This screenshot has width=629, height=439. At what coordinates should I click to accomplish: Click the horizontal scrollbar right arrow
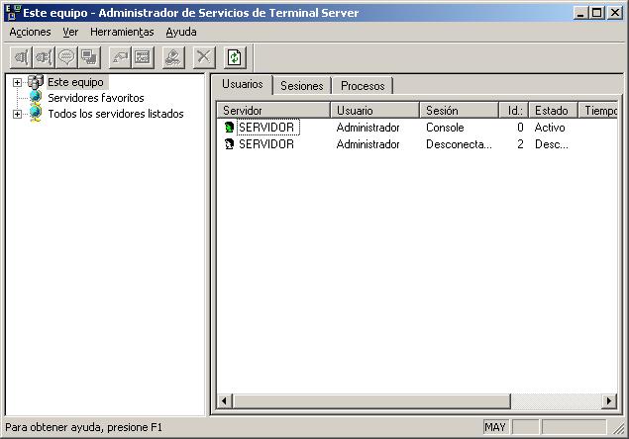click(609, 400)
